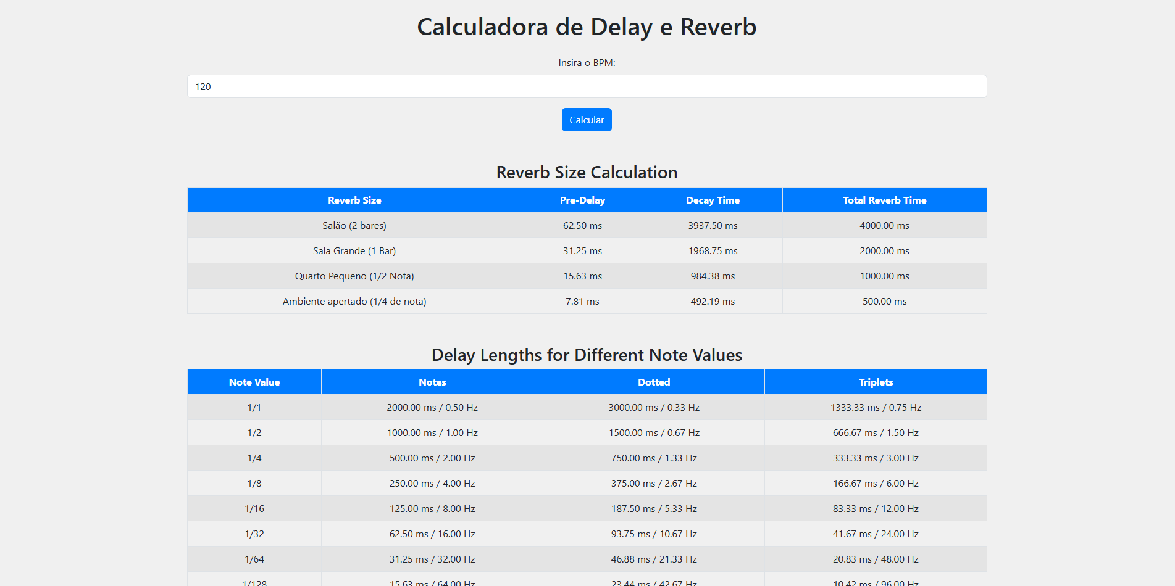Click the Calculadora de Delay e Reverb title

pyautogui.click(x=586, y=27)
